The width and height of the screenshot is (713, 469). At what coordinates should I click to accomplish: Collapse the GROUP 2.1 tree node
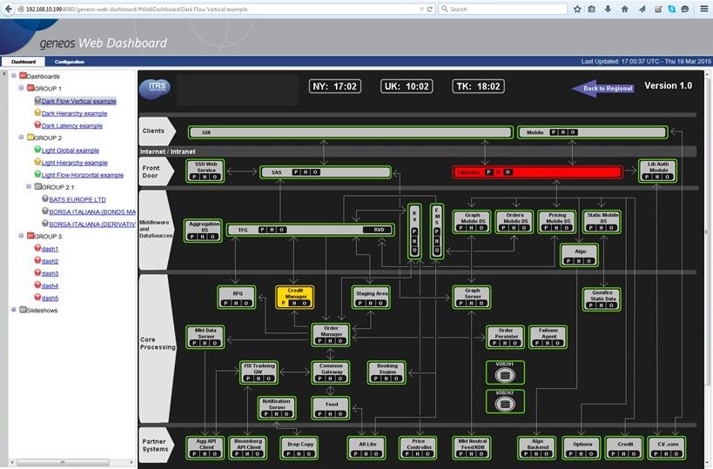[28, 186]
